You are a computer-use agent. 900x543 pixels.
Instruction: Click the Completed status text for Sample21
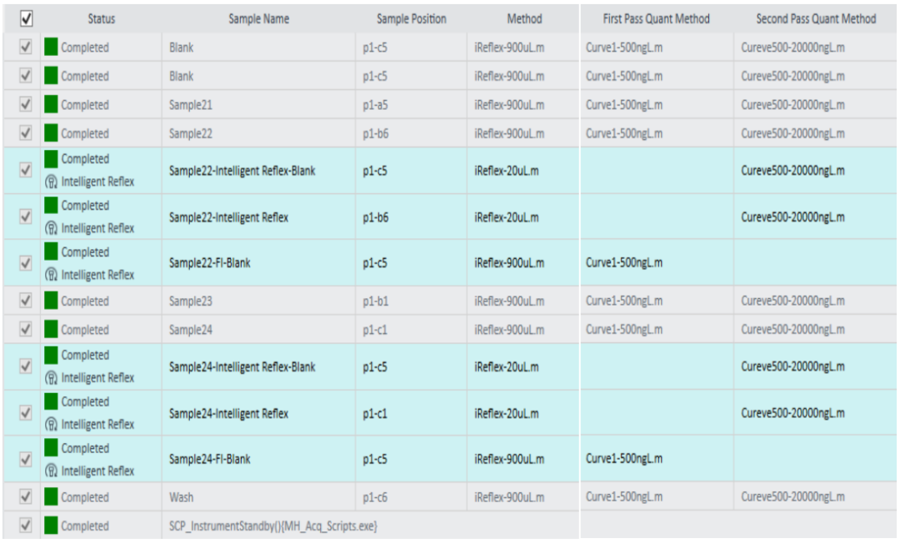coord(85,104)
